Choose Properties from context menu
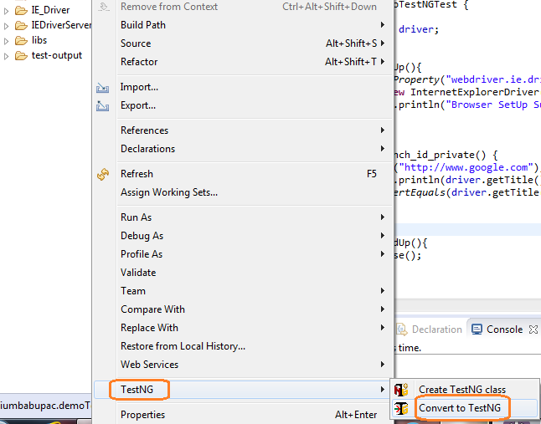 [x=243, y=415]
